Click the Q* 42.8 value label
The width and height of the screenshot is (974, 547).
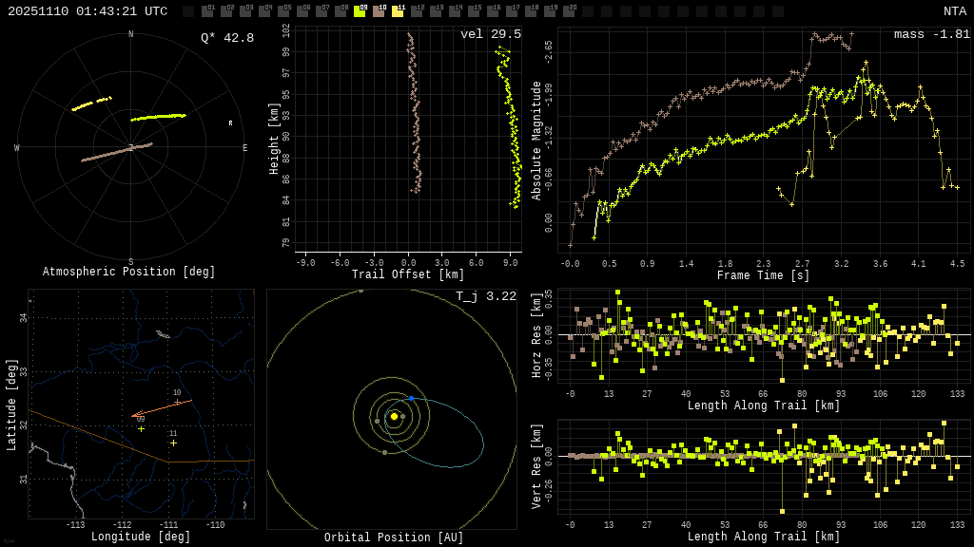(x=226, y=38)
